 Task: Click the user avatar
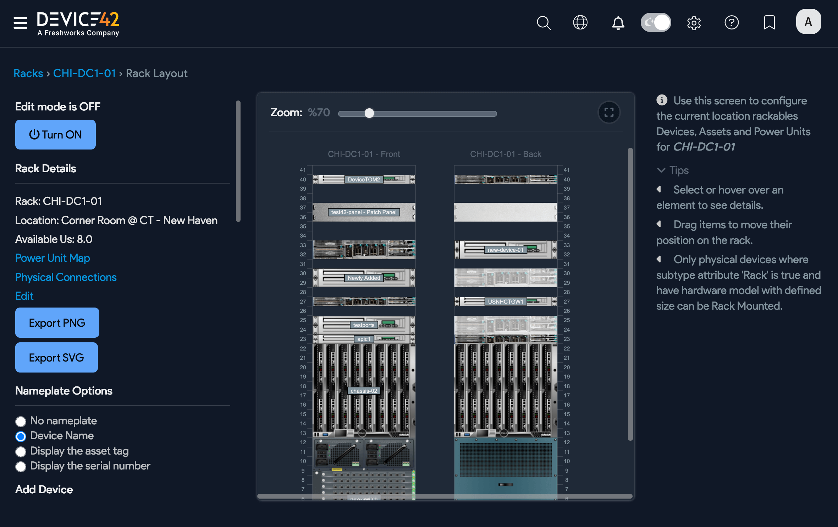(808, 21)
